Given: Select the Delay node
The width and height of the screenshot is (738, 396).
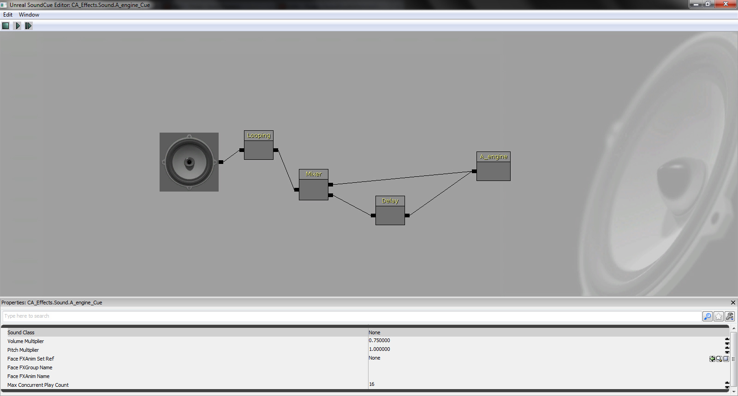Looking at the screenshot, I should [390, 210].
